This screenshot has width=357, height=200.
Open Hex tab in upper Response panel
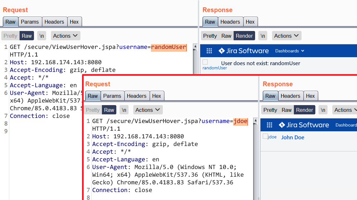(250, 22)
